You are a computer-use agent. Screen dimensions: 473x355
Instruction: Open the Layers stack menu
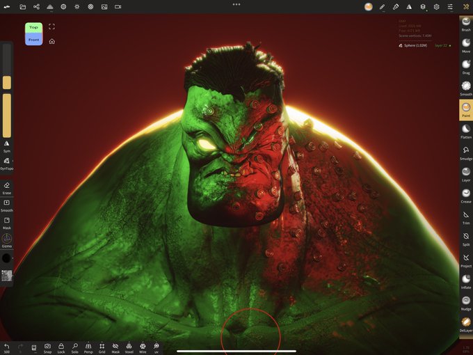[423, 7]
